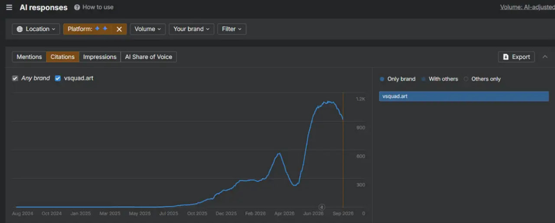Click the question mark help icon

click(77, 7)
